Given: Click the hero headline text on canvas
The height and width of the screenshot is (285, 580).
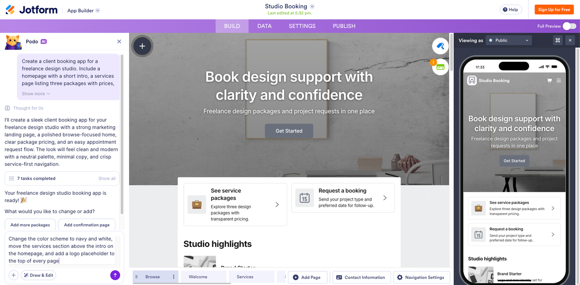Looking at the screenshot, I should pos(289,85).
